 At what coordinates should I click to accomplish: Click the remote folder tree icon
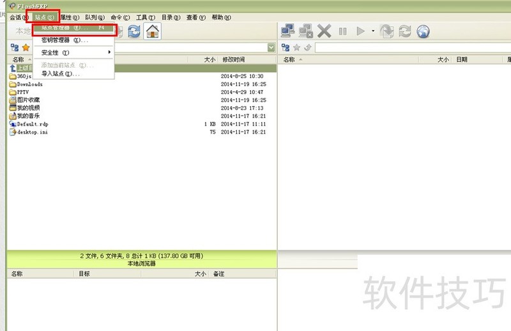click(x=286, y=48)
